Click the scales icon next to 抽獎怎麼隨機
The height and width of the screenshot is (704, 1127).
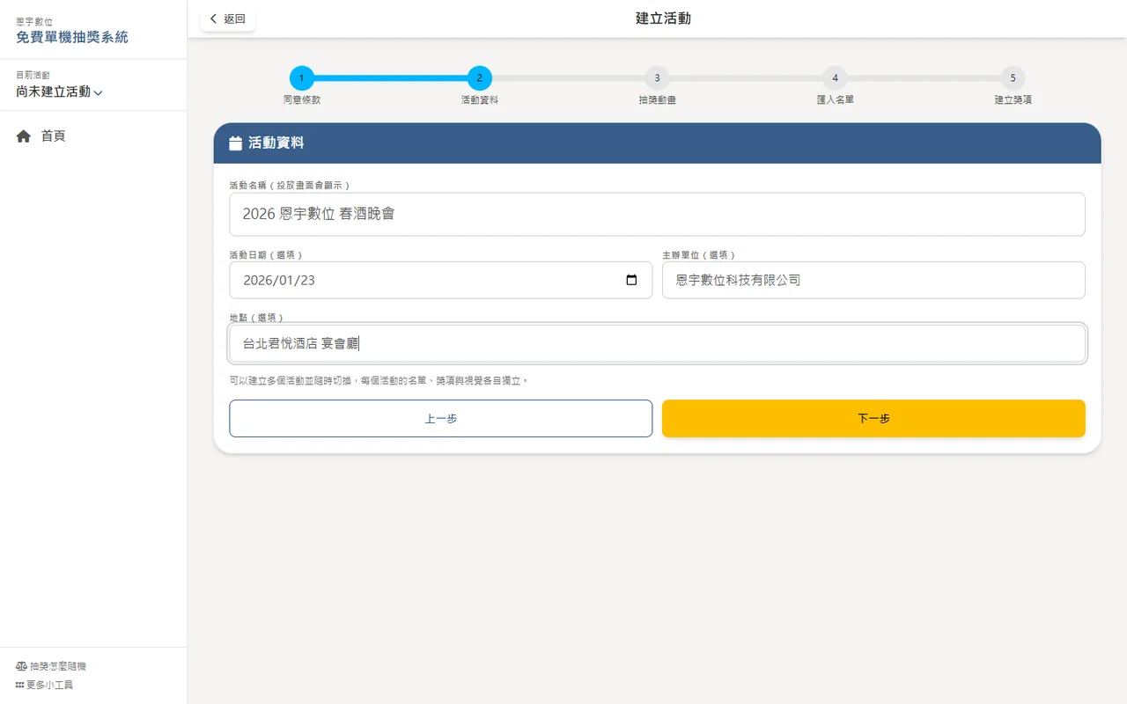21,666
